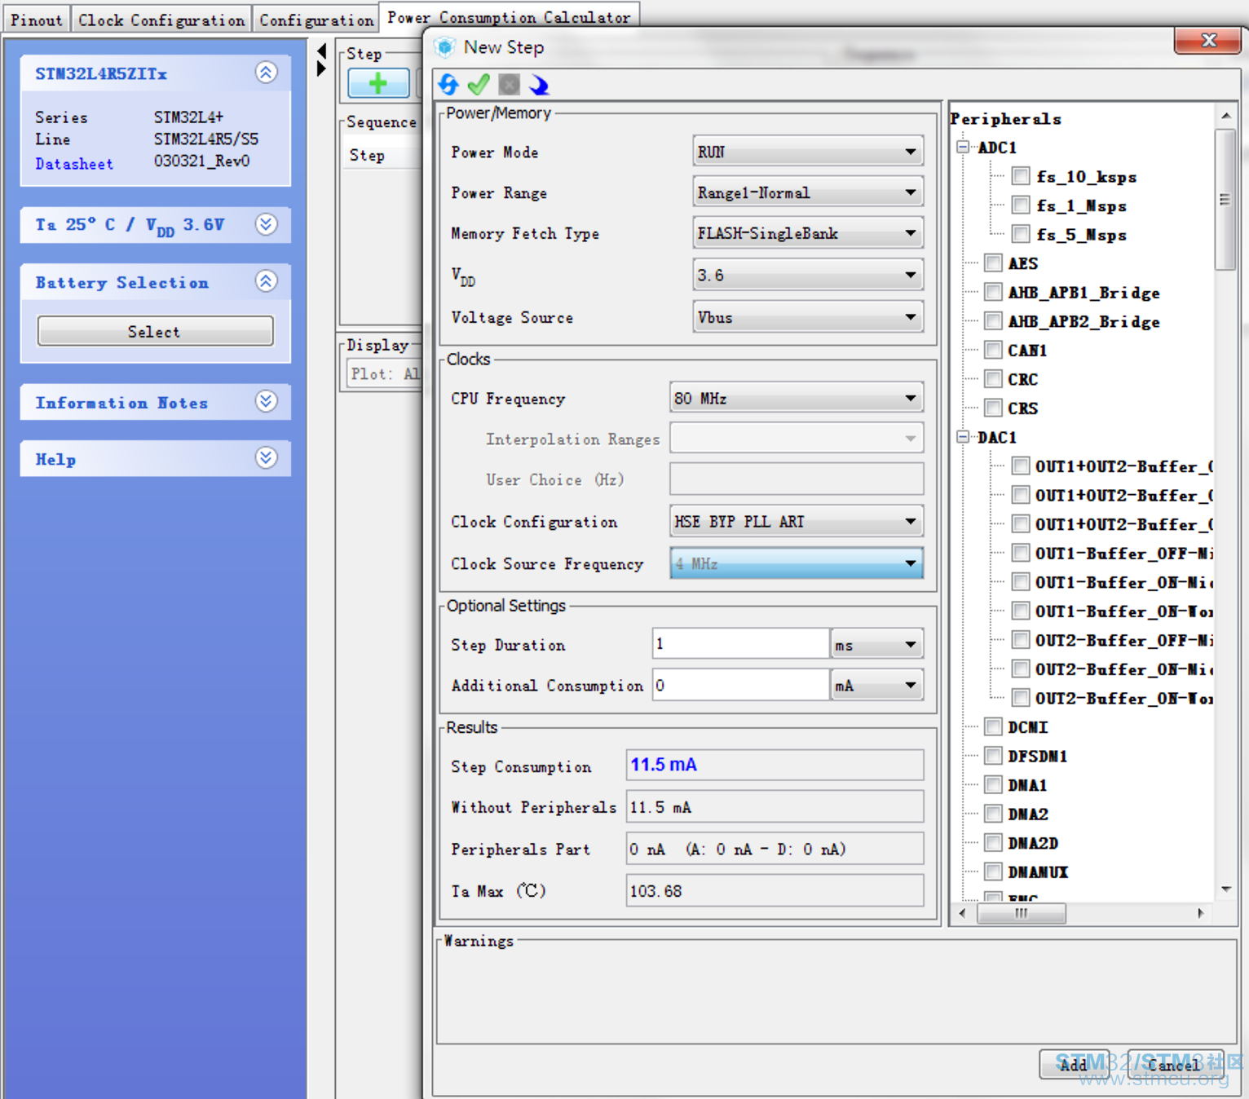Check the OUT1-Buffer_OFF checkbox under DAC1
1249x1099 pixels.
[x=1021, y=553]
